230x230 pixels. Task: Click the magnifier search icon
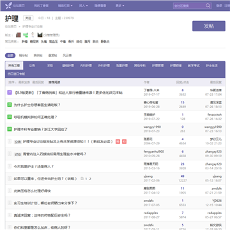pyautogui.click(x=208, y=6)
